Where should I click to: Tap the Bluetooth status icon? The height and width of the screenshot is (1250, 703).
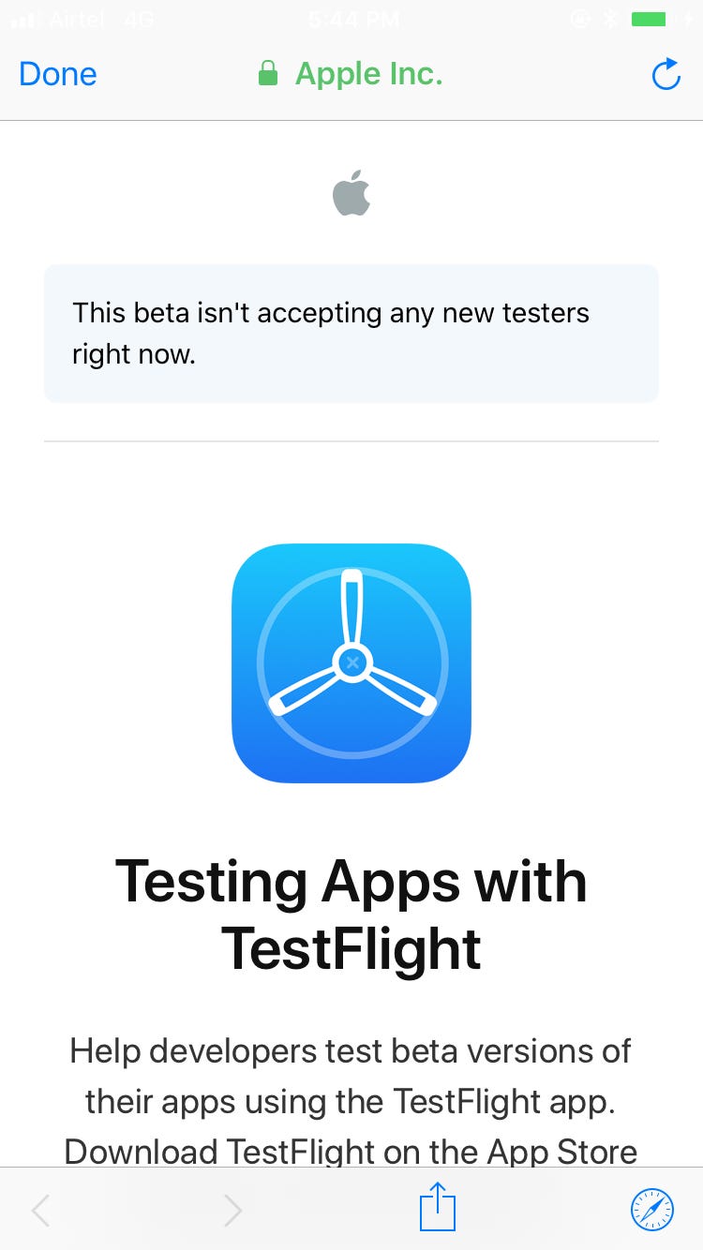tap(609, 19)
